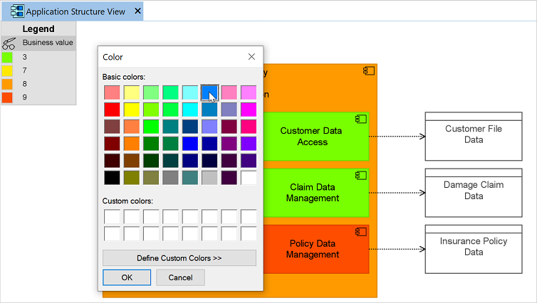Cancel the Color dialog
This screenshot has width=537, height=303.
coord(180,277)
